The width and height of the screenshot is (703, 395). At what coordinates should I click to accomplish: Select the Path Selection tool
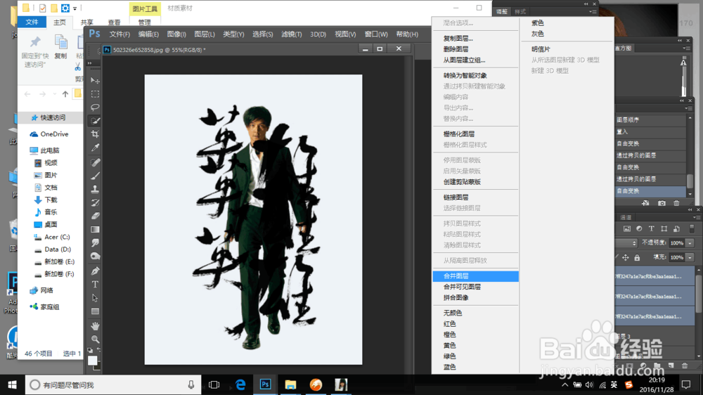(x=95, y=298)
